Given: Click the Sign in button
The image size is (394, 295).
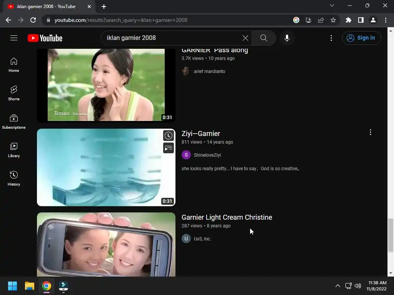Looking at the screenshot, I should [x=361, y=38].
